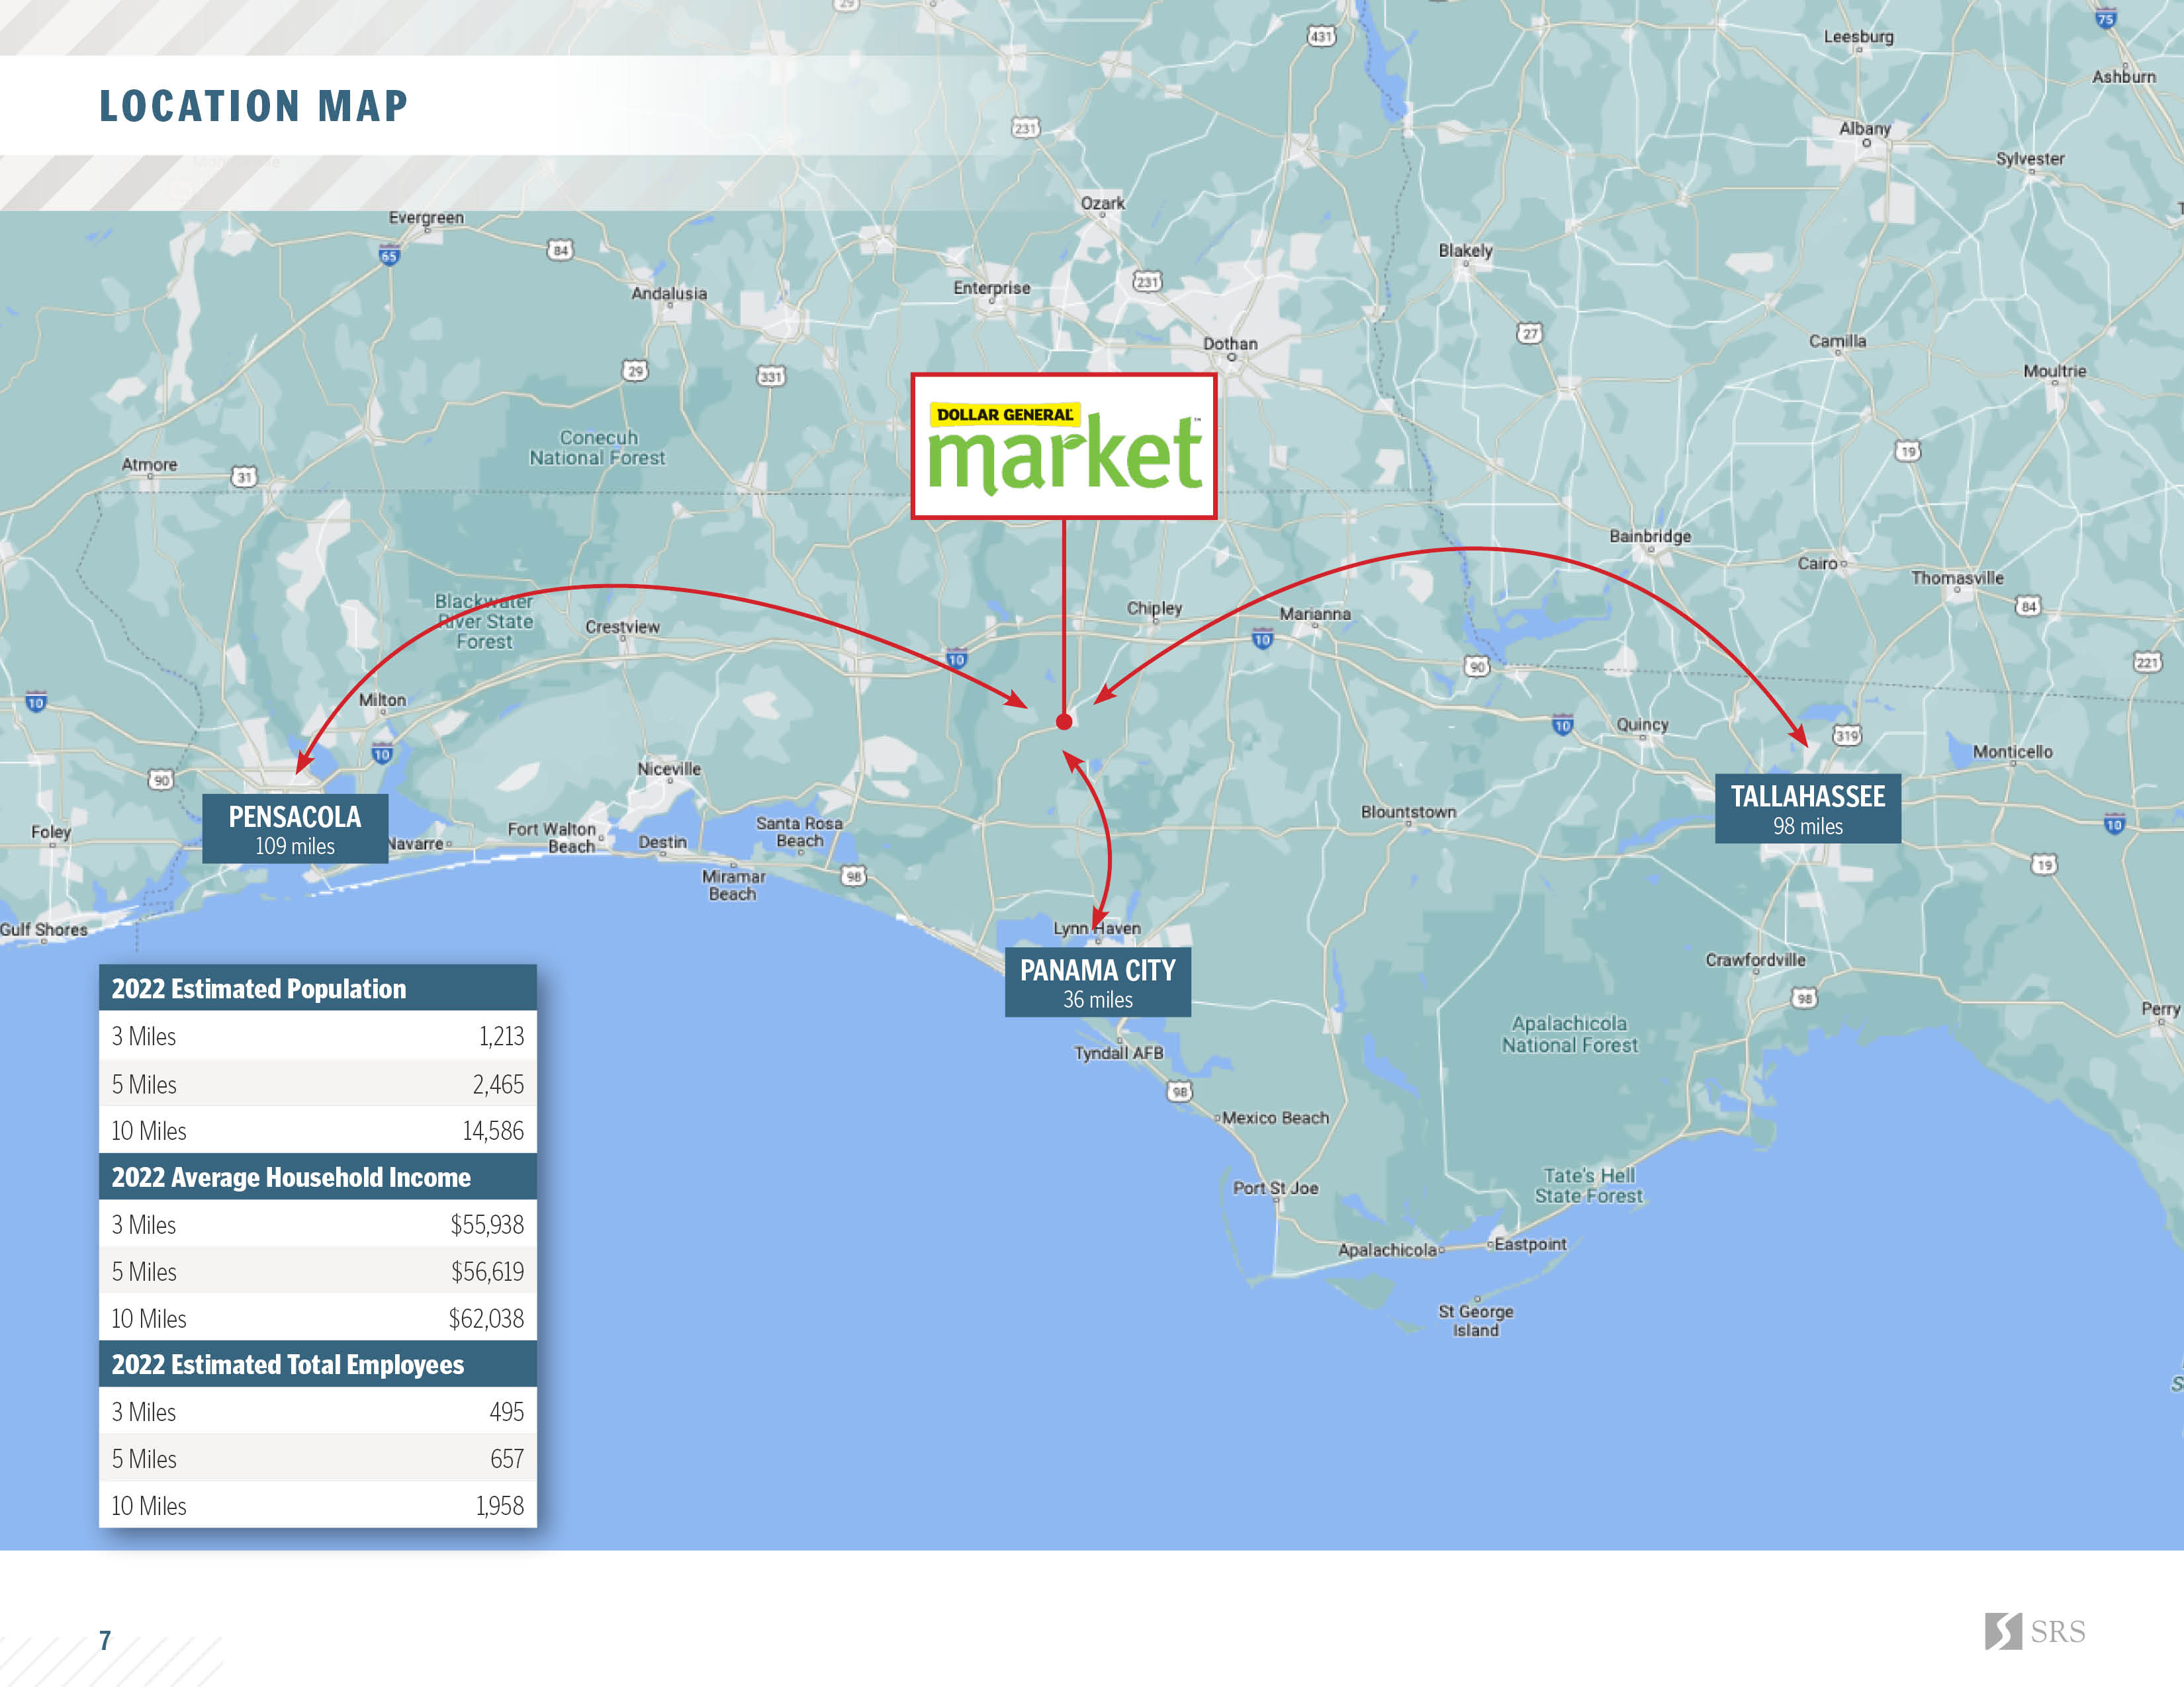Viewport: 2184px width, 1687px height.
Task: Click the Tate's Hell State Forest label
Action: 1588,1186
